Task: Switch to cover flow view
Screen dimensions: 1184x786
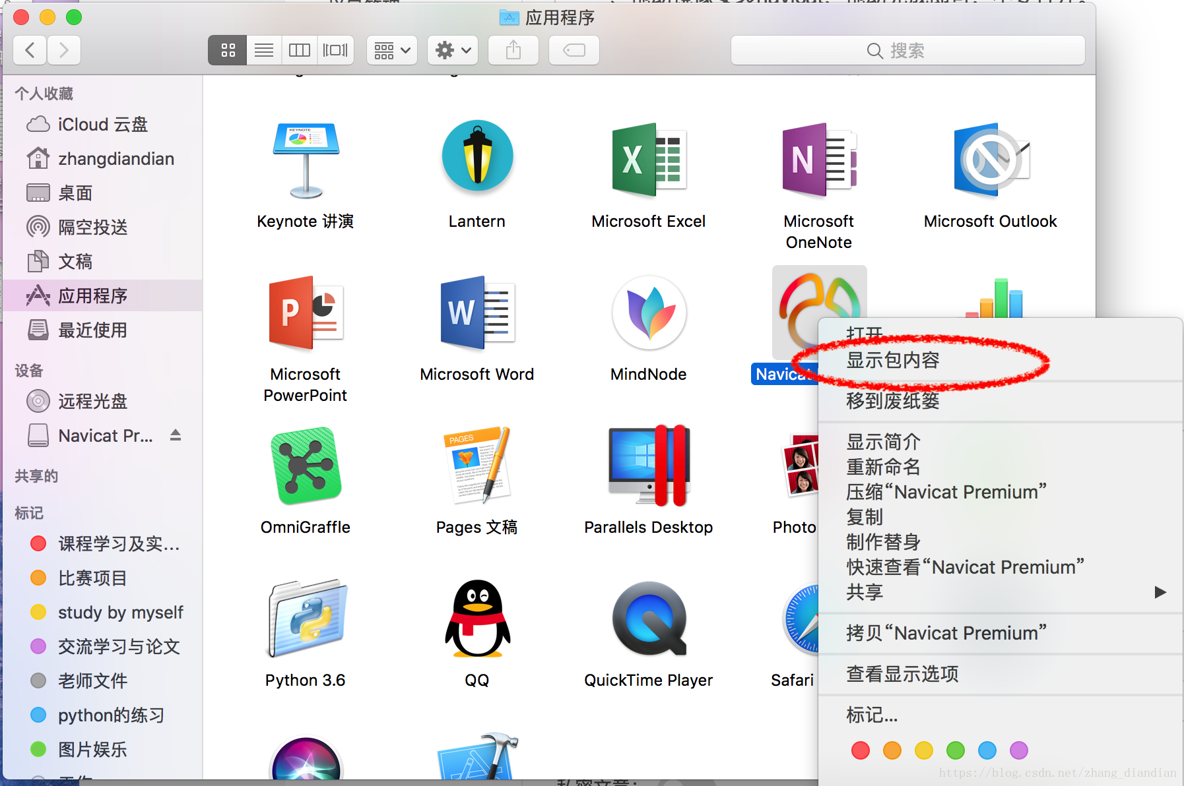Action: tap(335, 50)
